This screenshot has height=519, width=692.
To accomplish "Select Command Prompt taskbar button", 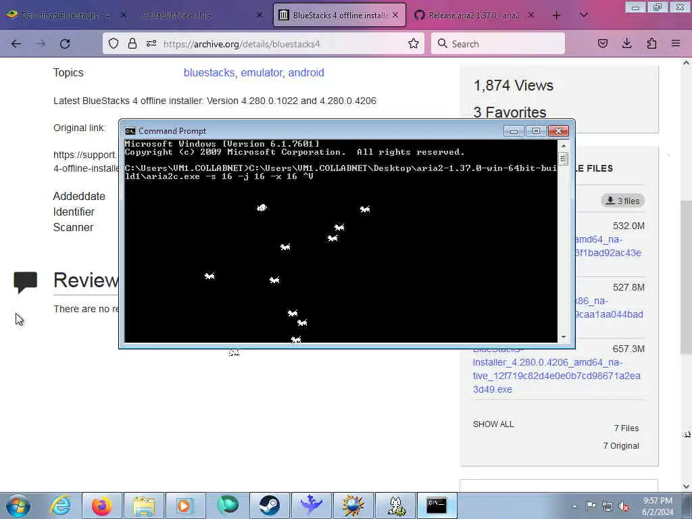I will tap(437, 505).
